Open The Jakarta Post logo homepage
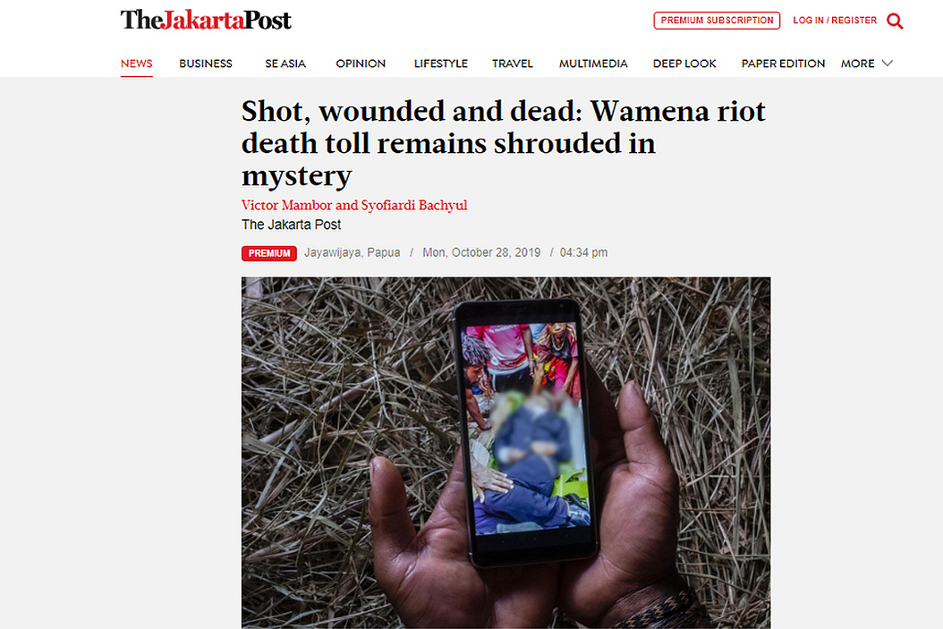 [x=206, y=20]
